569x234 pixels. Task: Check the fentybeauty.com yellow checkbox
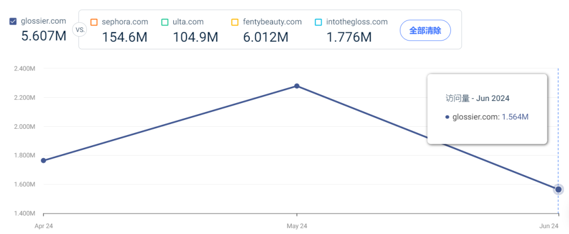click(235, 22)
